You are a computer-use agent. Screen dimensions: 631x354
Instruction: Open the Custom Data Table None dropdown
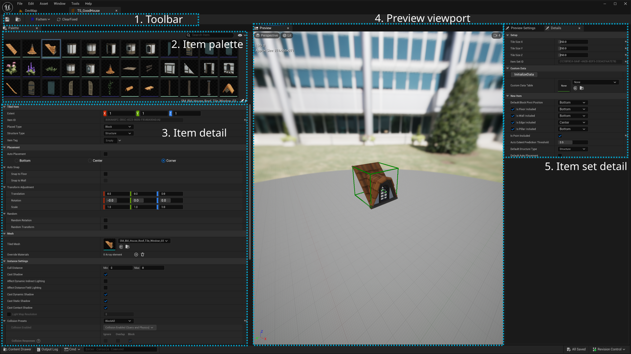coord(595,82)
